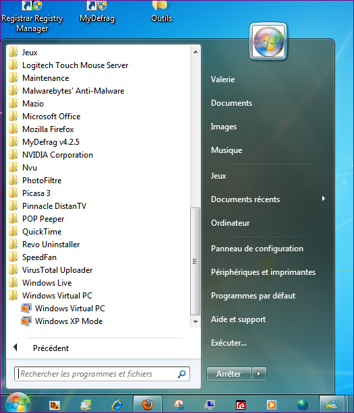Focus the Rechercher les programmes et fichiers field
The height and width of the screenshot is (413, 354).
pyautogui.click(x=102, y=374)
